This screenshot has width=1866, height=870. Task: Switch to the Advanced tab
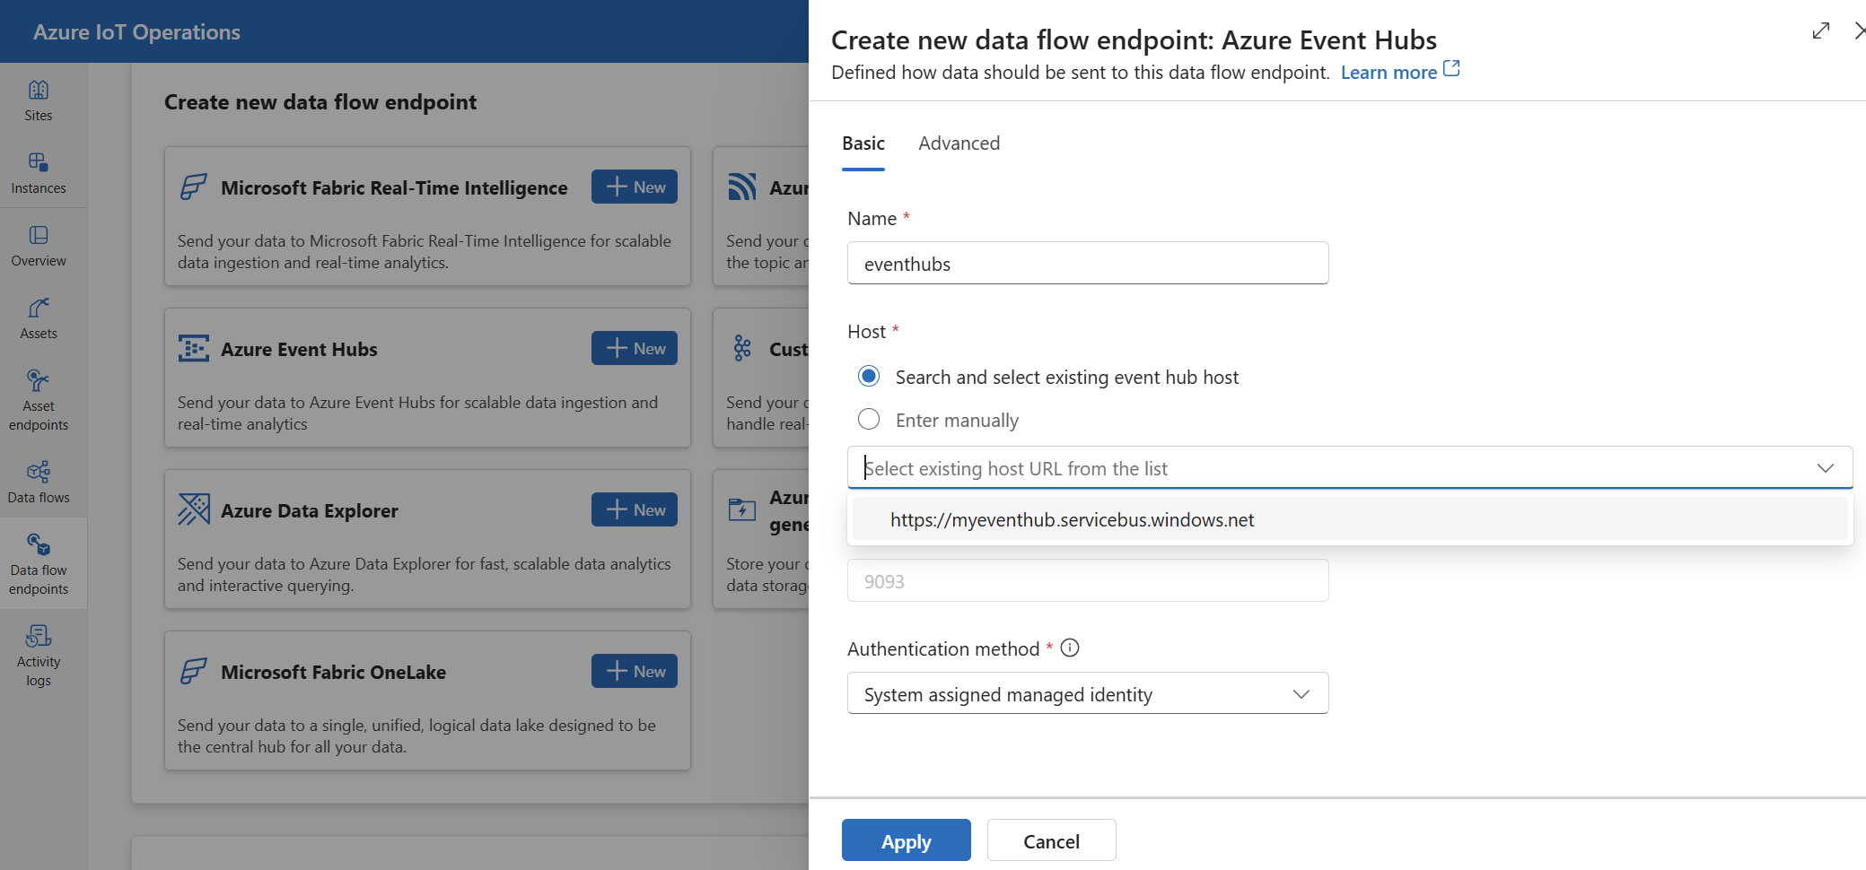pyautogui.click(x=959, y=144)
